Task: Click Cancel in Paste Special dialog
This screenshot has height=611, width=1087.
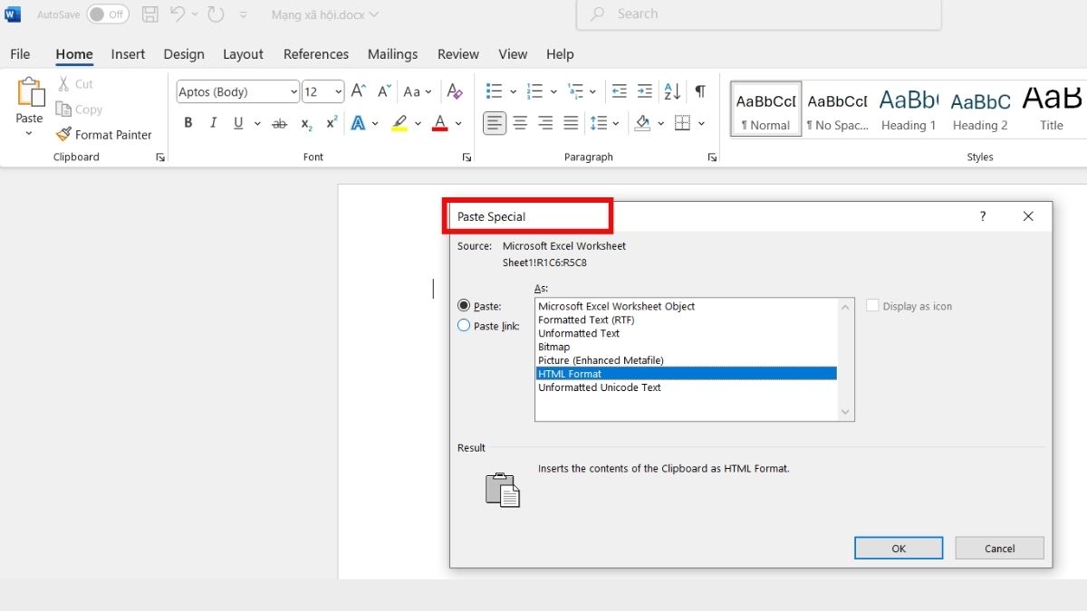Action: click(1000, 548)
